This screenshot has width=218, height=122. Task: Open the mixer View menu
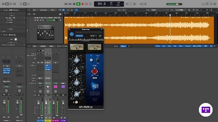click(51, 46)
